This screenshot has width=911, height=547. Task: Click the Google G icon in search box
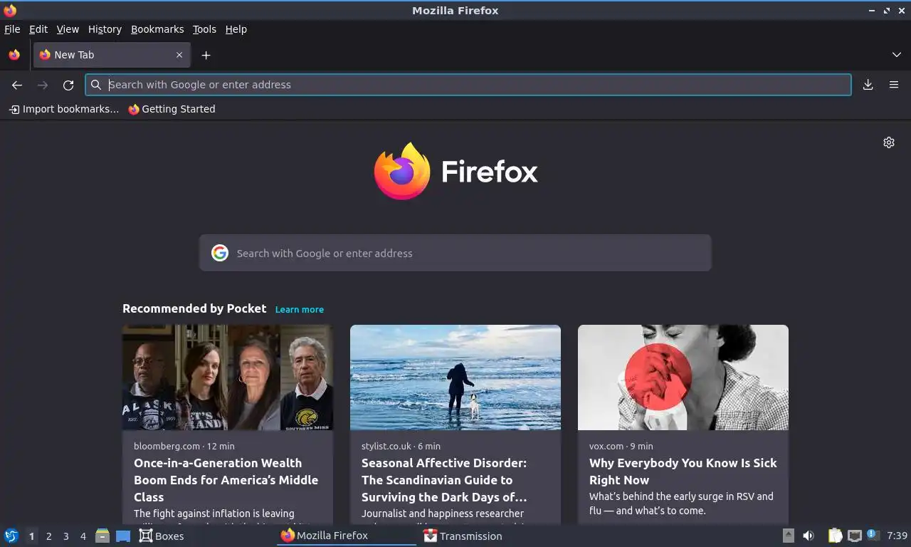220,253
